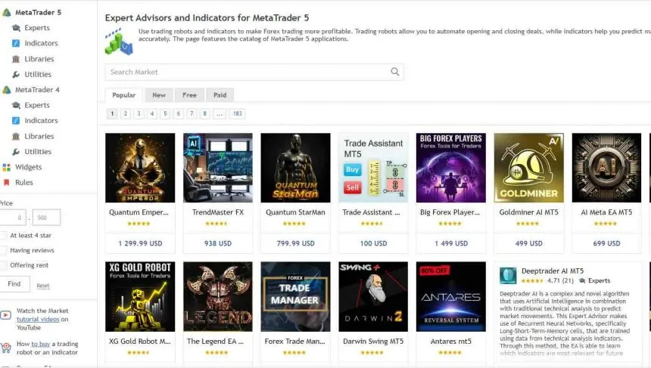Toggle the Offering rent checkbox

3,265
